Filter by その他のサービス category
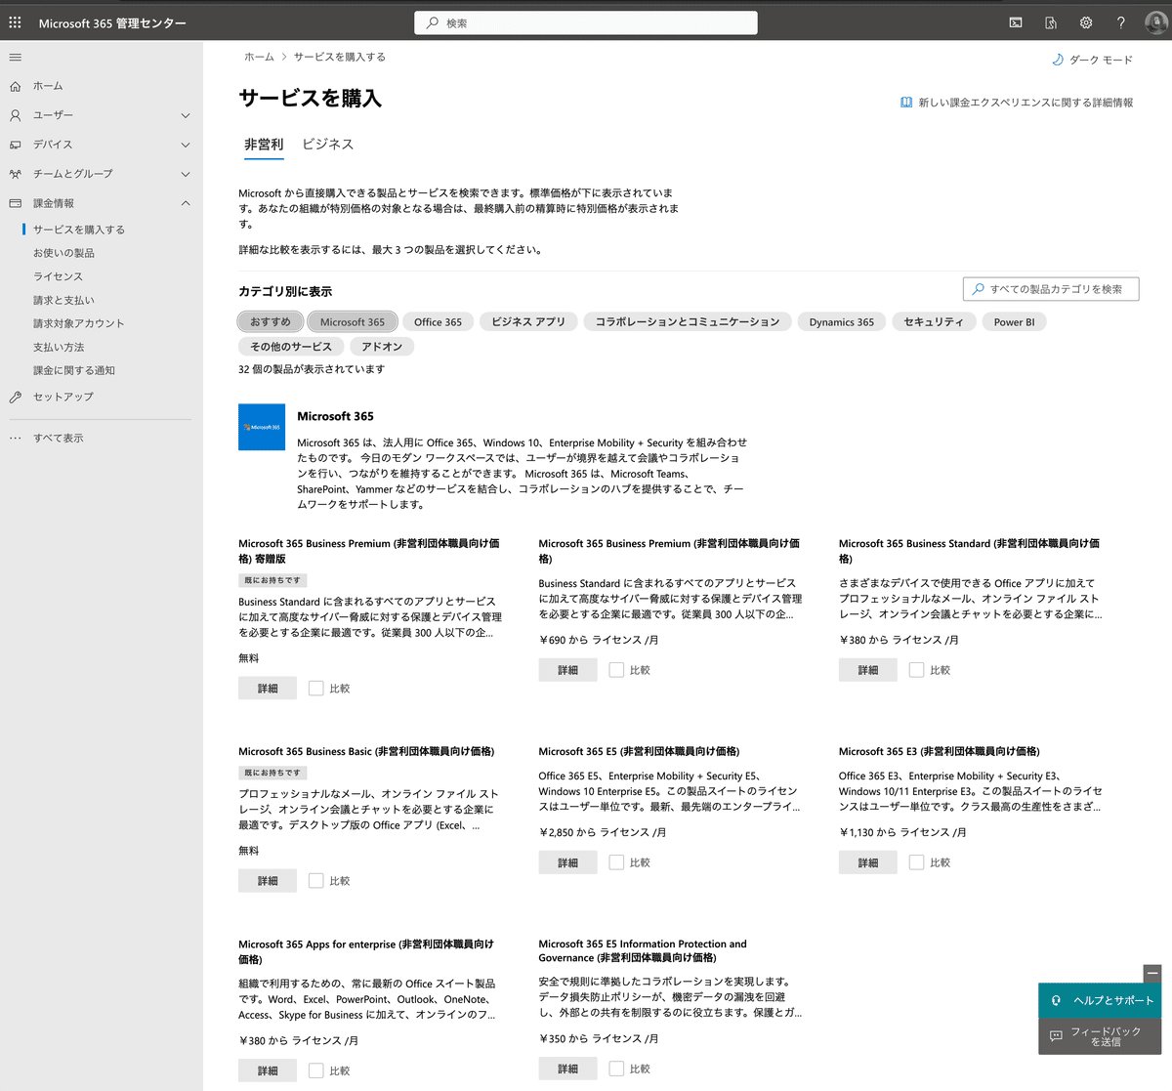This screenshot has width=1172, height=1091. (x=291, y=346)
